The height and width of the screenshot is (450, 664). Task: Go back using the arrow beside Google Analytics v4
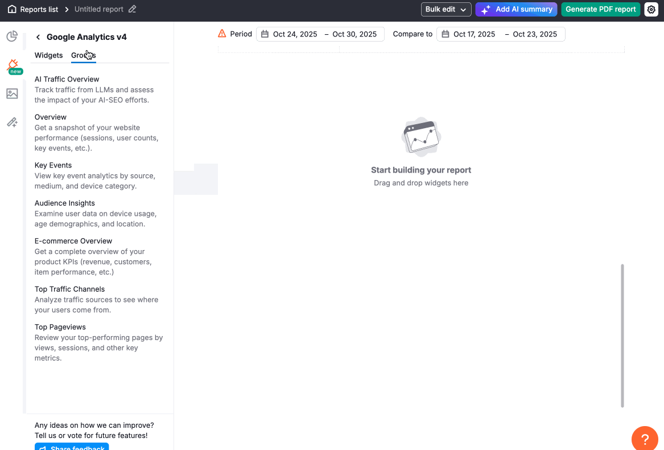pos(38,37)
